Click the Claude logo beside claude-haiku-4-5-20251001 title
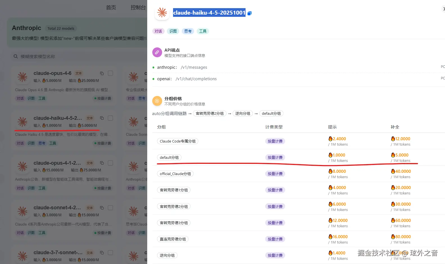 click(x=162, y=13)
